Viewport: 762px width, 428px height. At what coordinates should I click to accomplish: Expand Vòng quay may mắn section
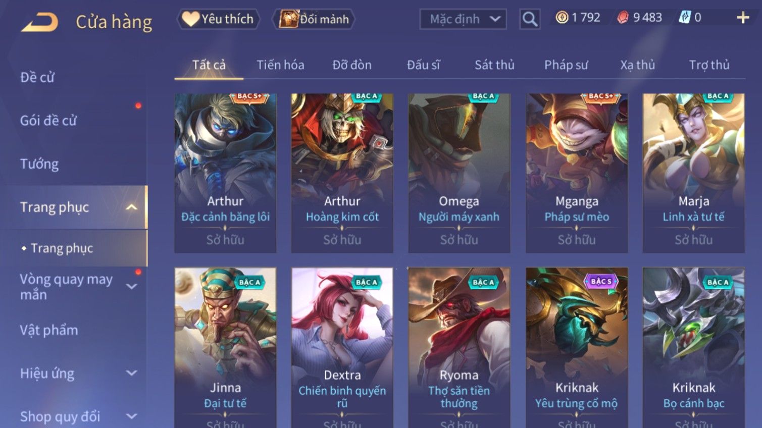click(x=131, y=286)
